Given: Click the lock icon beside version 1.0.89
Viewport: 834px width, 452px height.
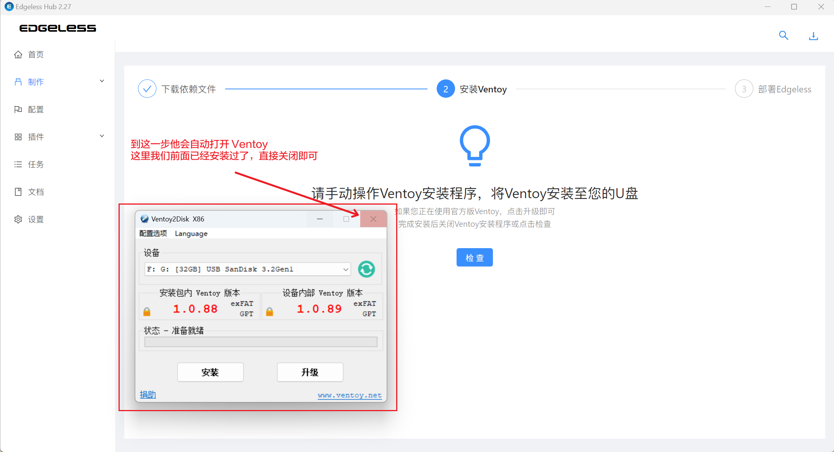Looking at the screenshot, I should tap(270, 312).
